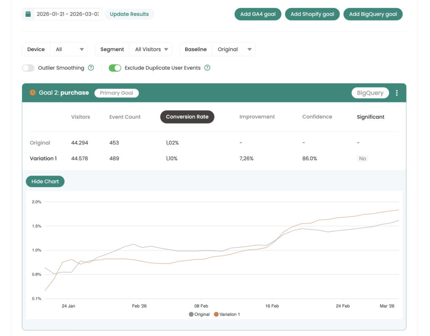Click the calendar icon beside date range
The image size is (430, 336).
[x=28, y=14]
